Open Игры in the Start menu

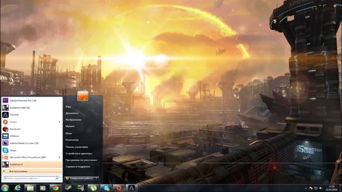point(68,133)
